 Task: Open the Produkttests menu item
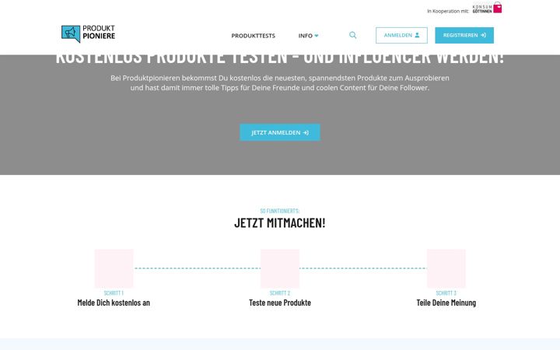[253, 36]
